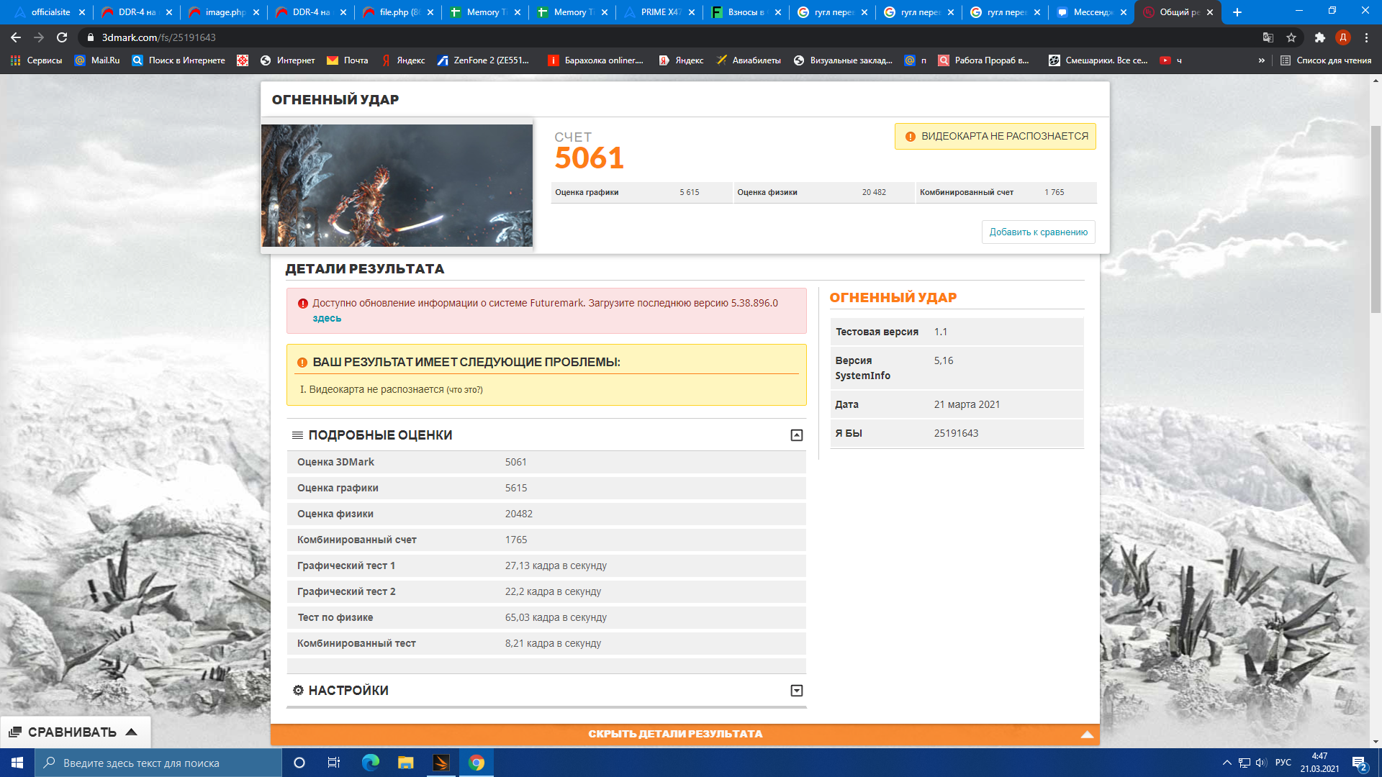This screenshot has width=1382, height=777.
Task: Expand the СРАВНИВАТЬ panel
Action: tap(73, 732)
